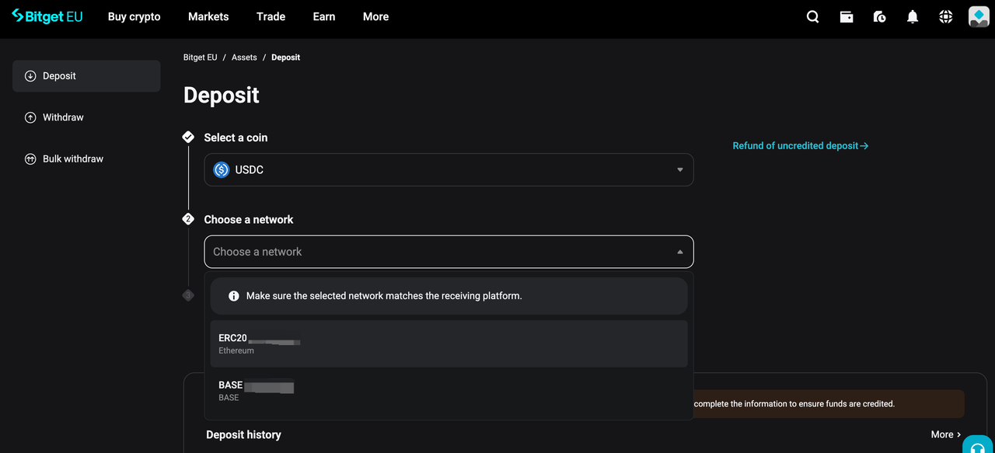Viewport: 995px width, 453px height.
Task: Click the Bitget EU logo
Action: pos(47,16)
